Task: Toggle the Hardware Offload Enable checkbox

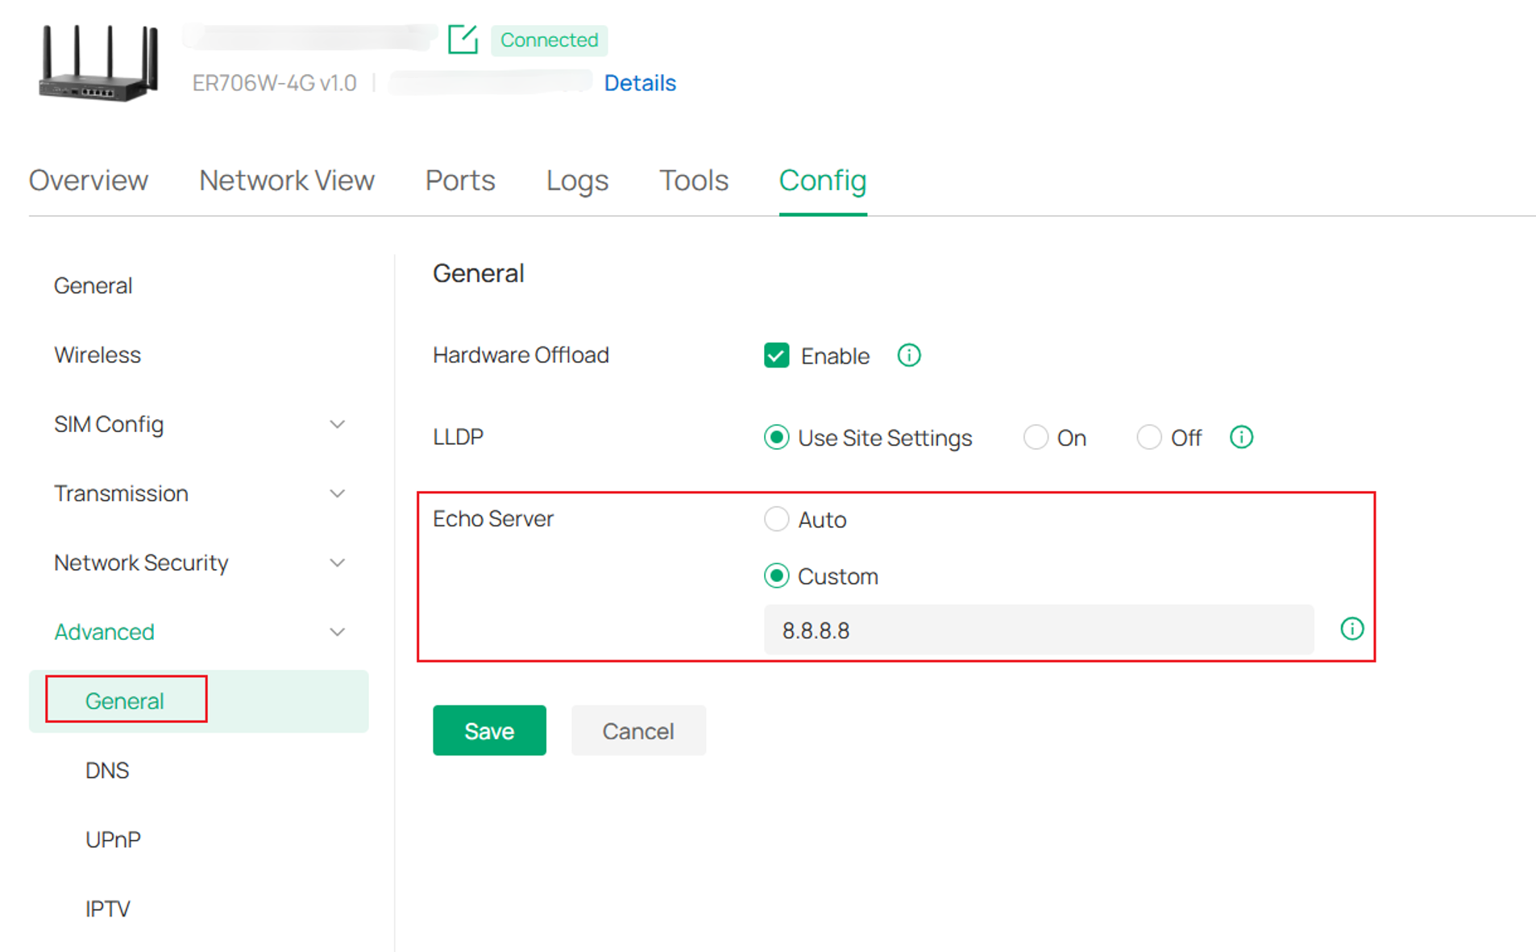Action: (776, 355)
